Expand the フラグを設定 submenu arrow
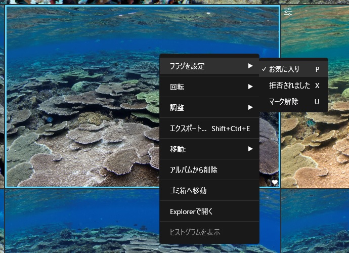The width and height of the screenshot is (349, 253). (x=250, y=66)
